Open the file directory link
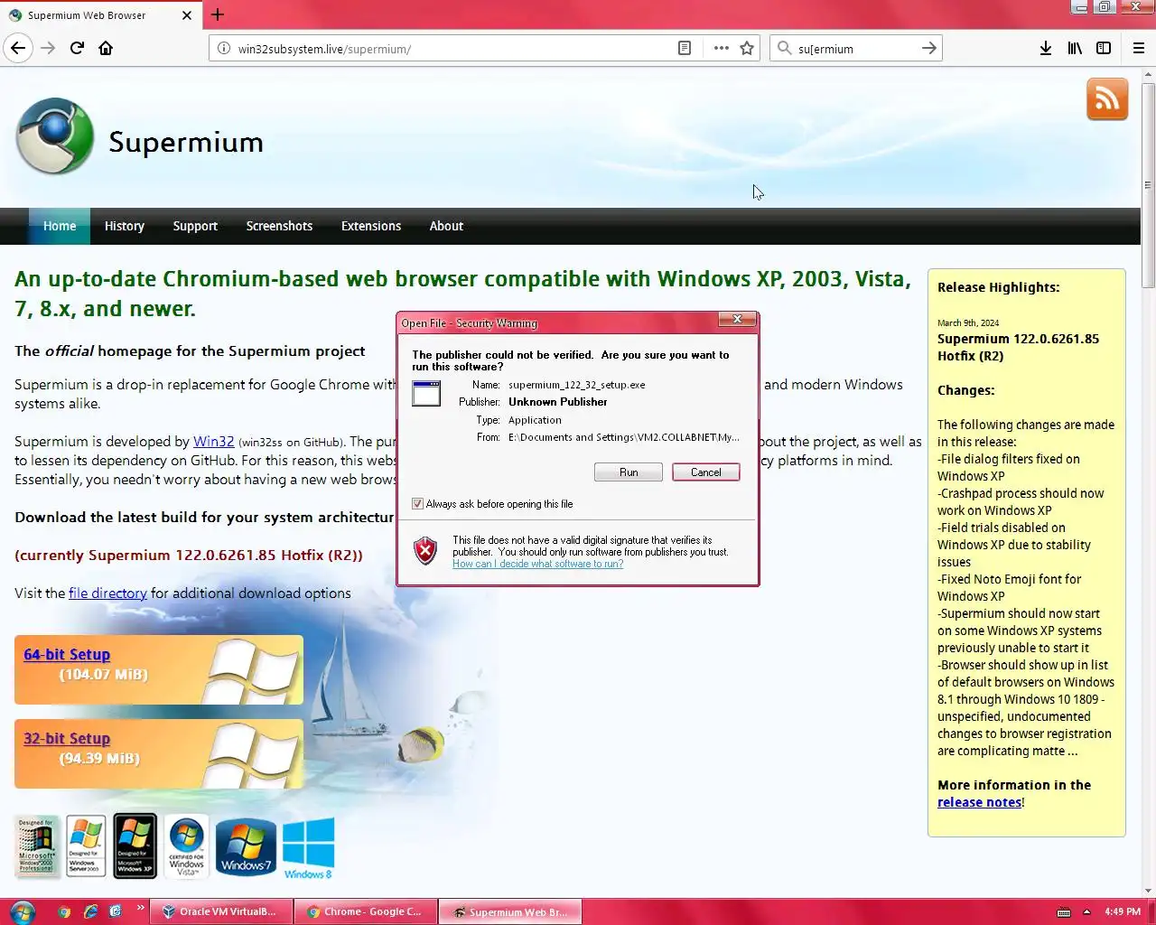Image resolution: width=1156 pixels, height=925 pixels. coord(107,593)
